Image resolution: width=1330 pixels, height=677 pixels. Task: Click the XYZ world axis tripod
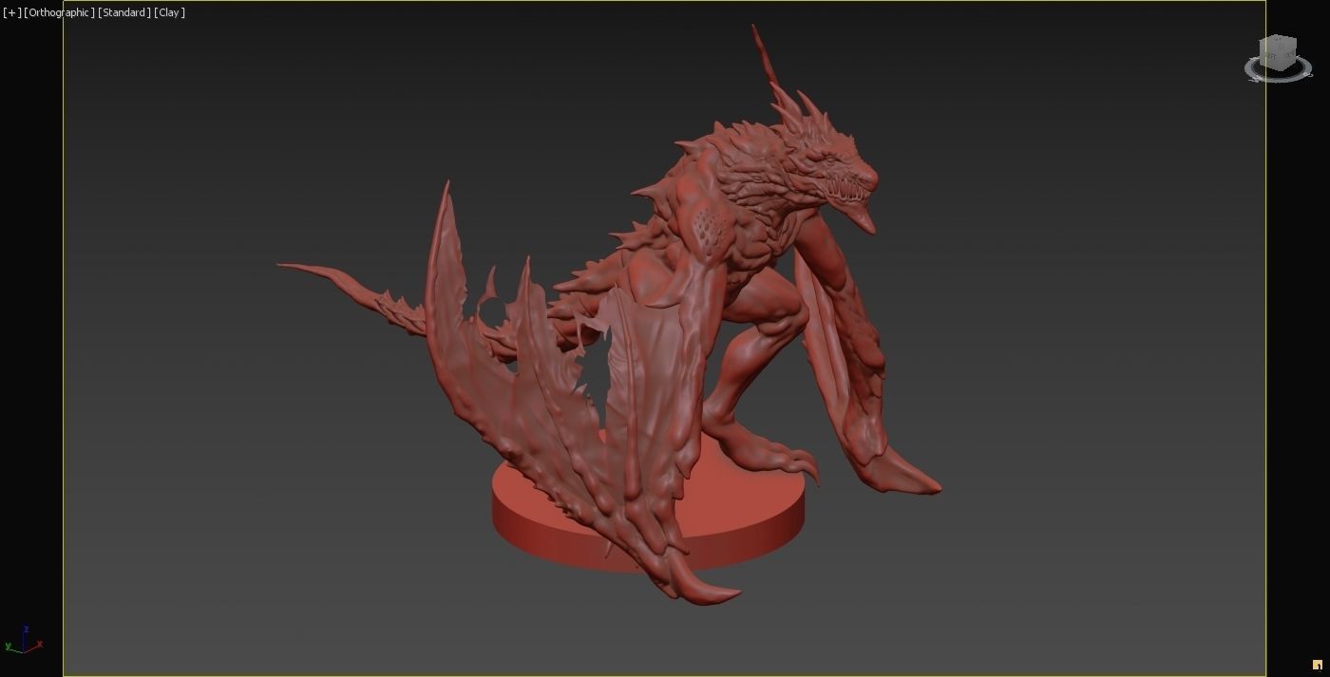tap(23, 640)
